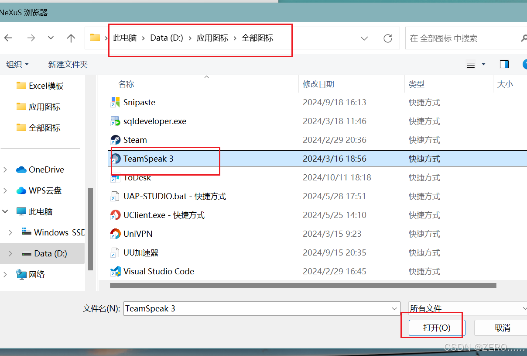Expand the WPS云盘 tree node
527x356 pixels.
coord(6,191)
